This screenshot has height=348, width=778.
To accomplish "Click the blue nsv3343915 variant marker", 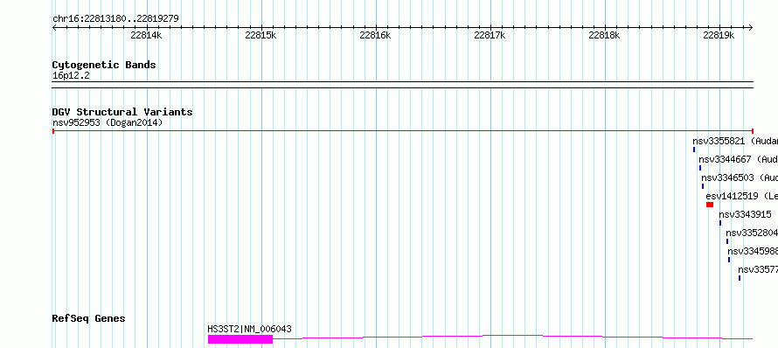I will click(720, 223).
